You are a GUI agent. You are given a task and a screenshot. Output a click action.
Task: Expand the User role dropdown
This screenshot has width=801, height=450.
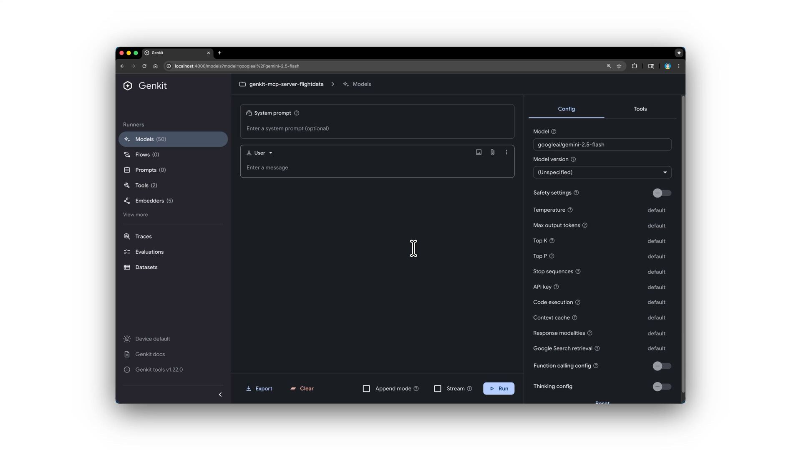pos(260,153)
